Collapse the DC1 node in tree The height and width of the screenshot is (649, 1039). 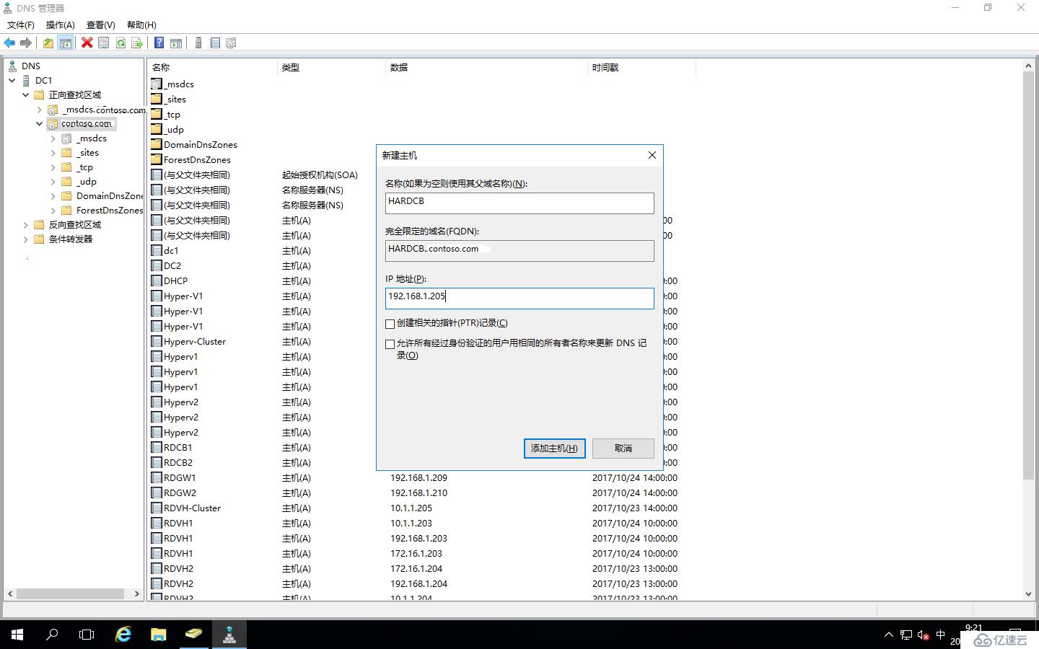12,80
